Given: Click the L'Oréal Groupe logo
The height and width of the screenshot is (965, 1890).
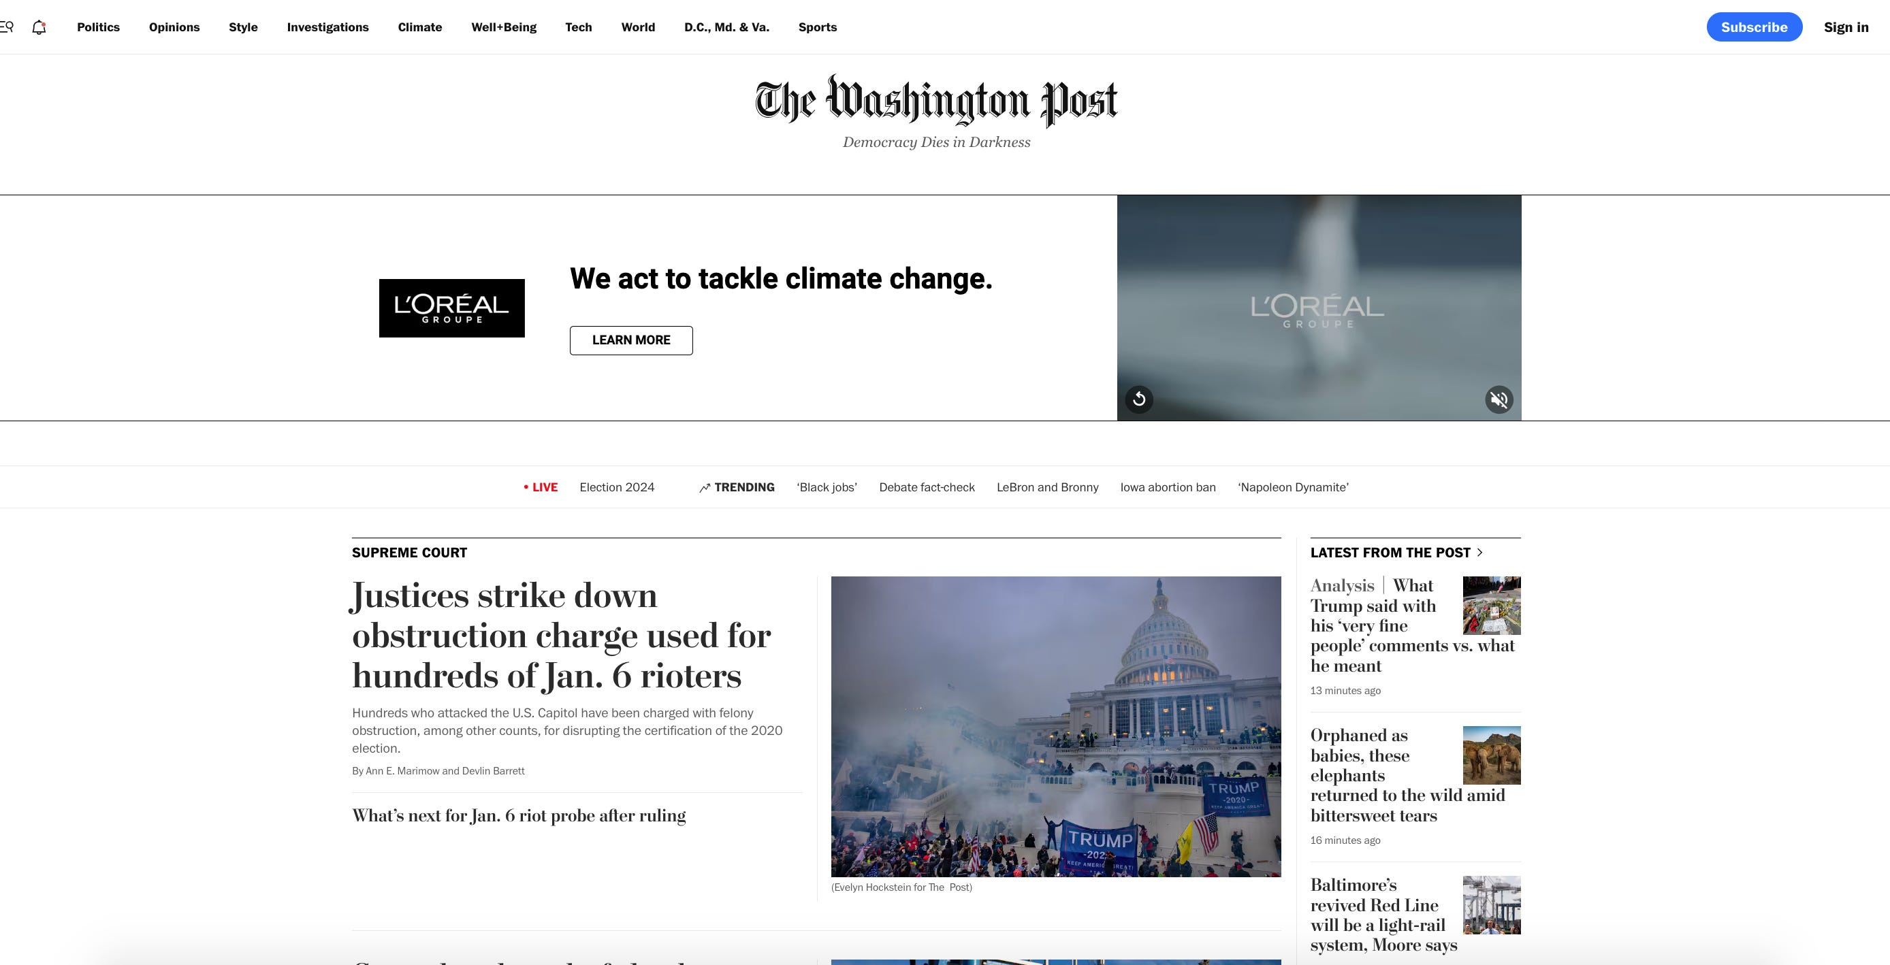Looking at the screenshot, I should (452, 308).
